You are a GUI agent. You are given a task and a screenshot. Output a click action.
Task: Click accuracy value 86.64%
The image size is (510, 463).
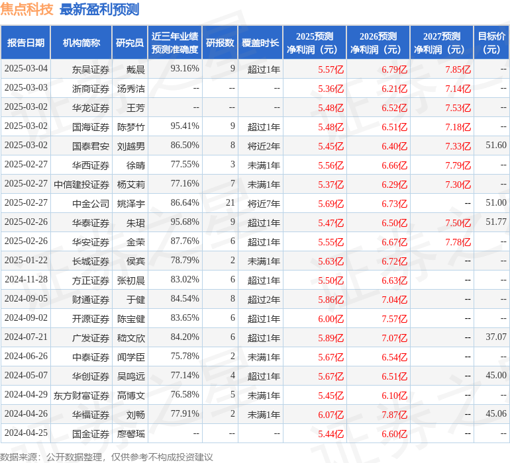pyautogui.click(x=185, y=203)
